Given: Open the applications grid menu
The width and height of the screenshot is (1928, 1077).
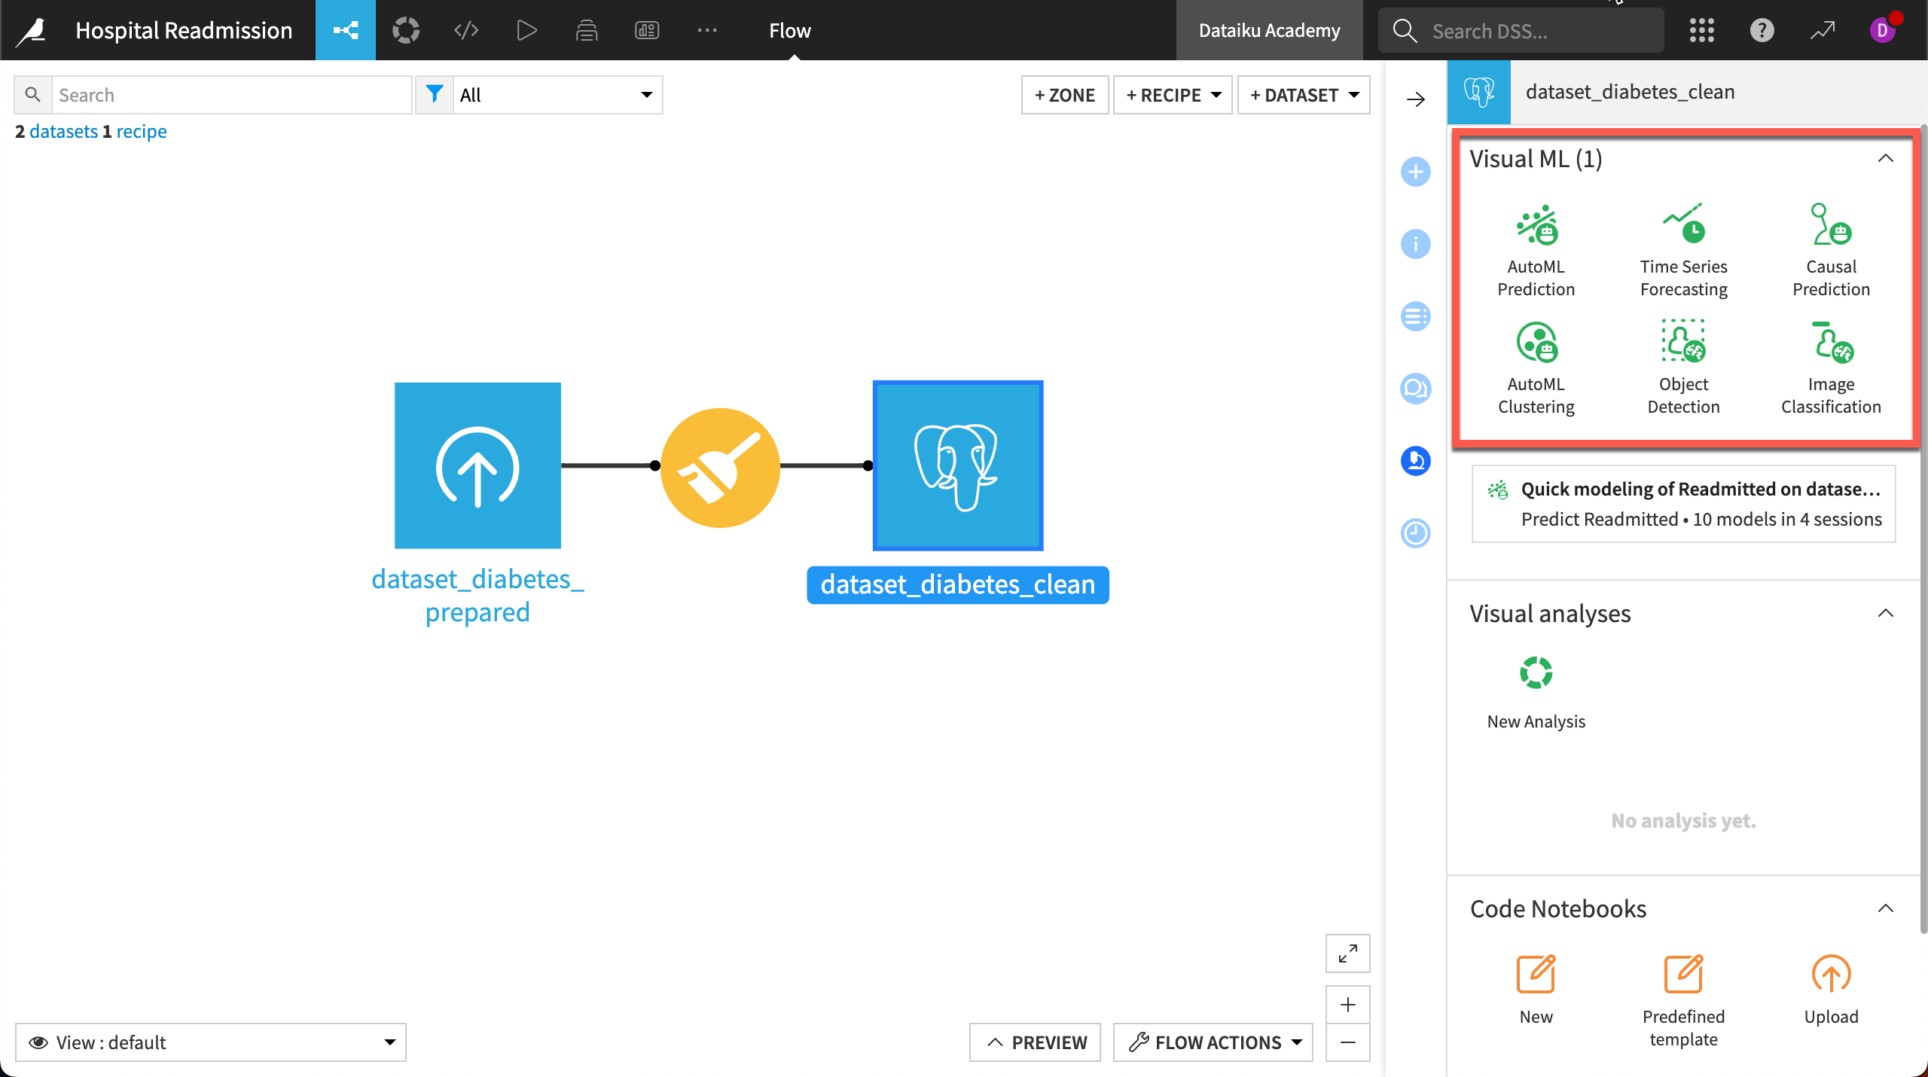Looking at the screenshot, I should click(1701, 30).
